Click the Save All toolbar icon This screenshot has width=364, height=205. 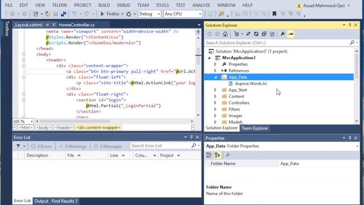pos(63,14)
